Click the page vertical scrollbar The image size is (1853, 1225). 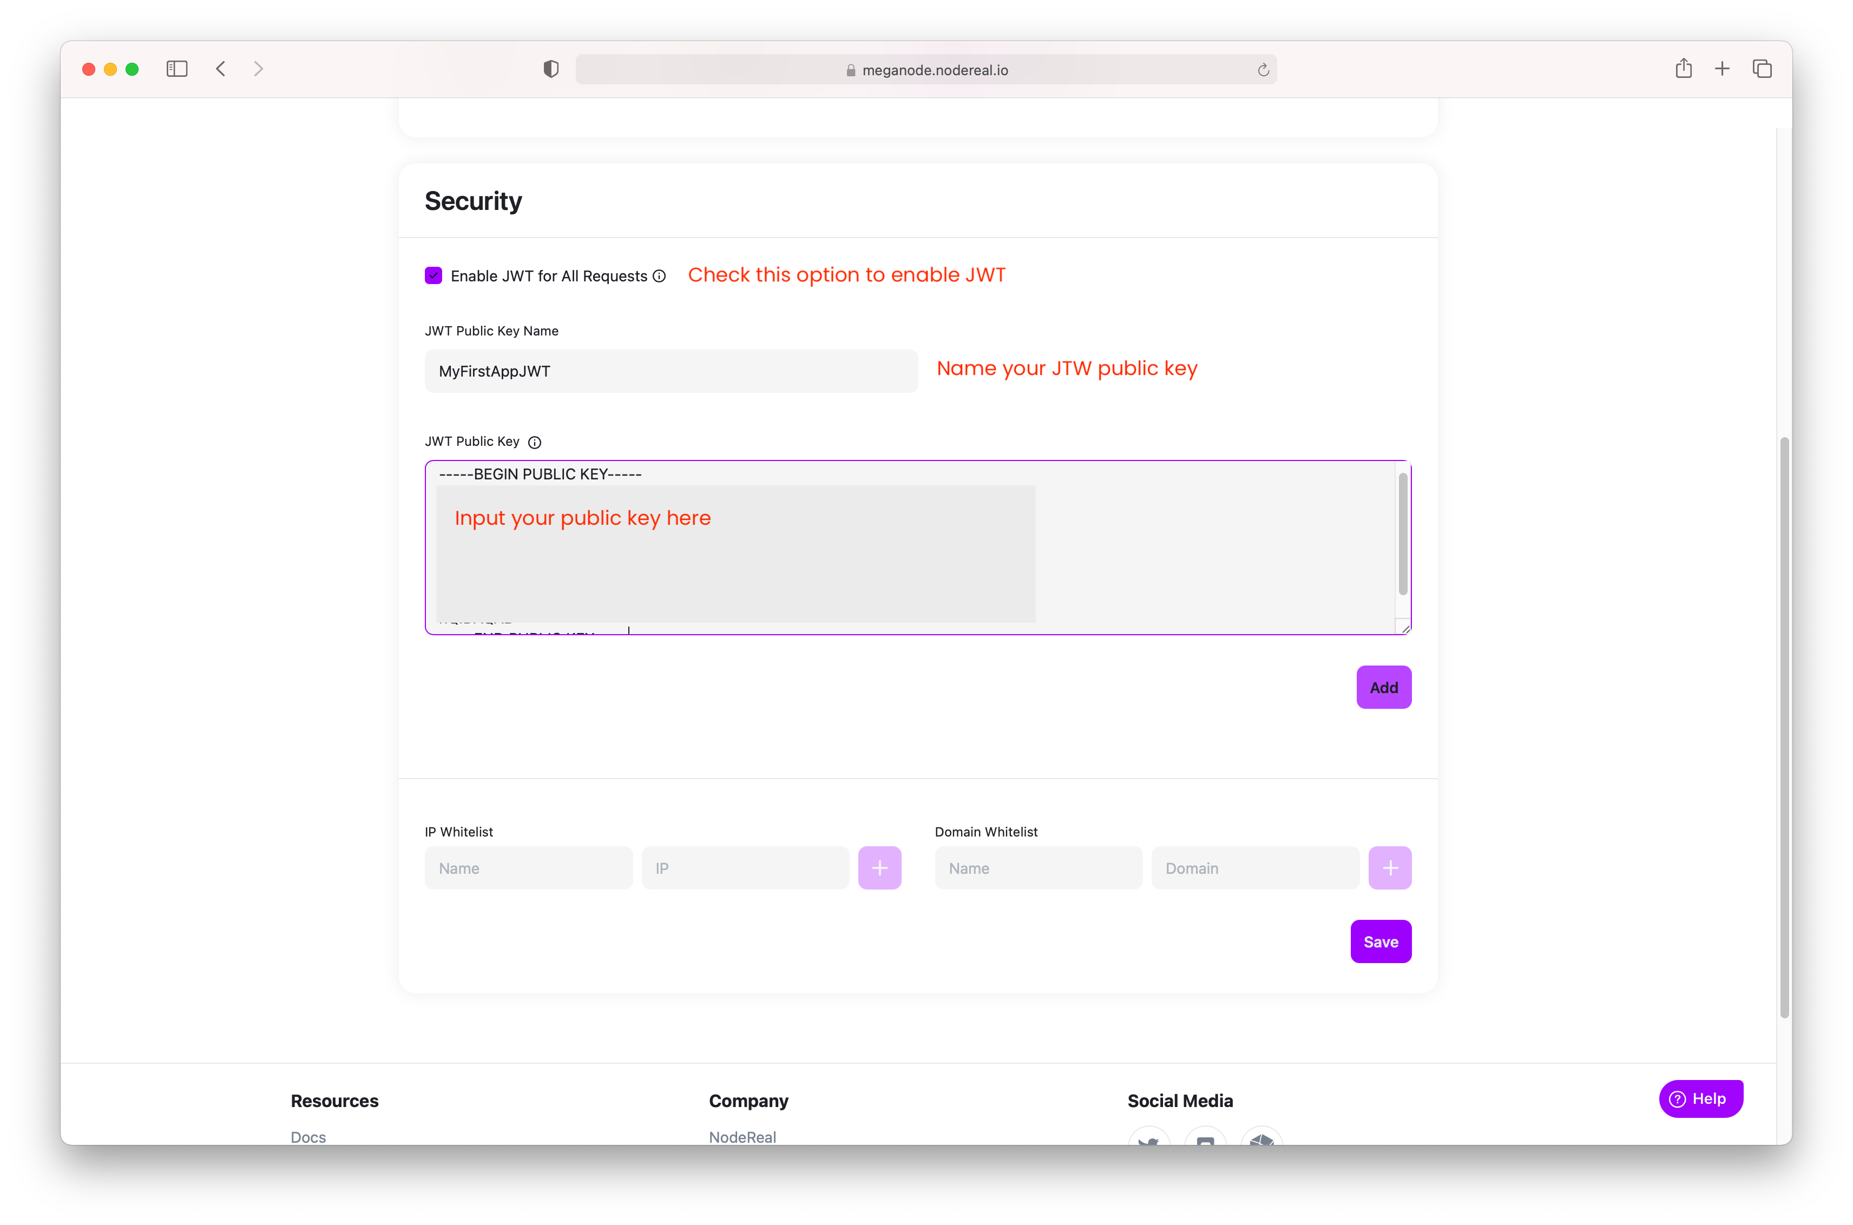coord(1784,727)
